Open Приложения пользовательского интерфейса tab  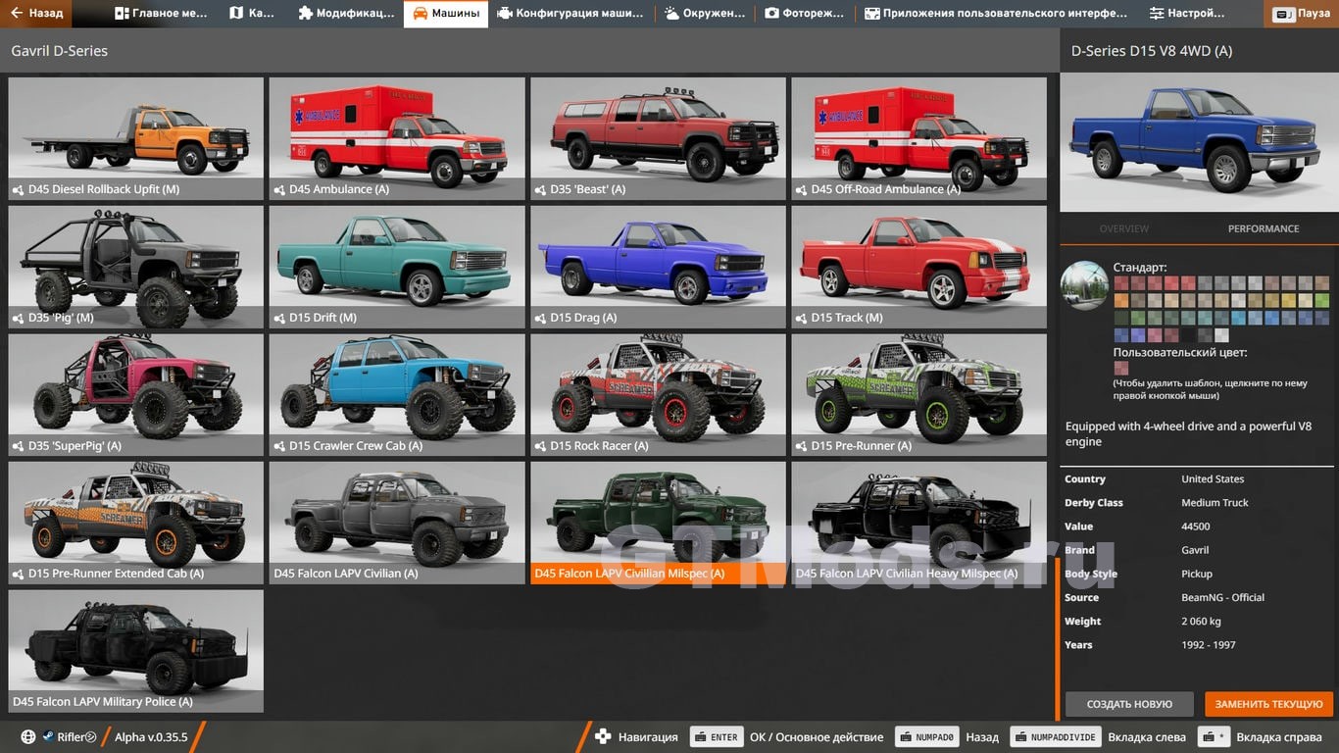point(997,14)
